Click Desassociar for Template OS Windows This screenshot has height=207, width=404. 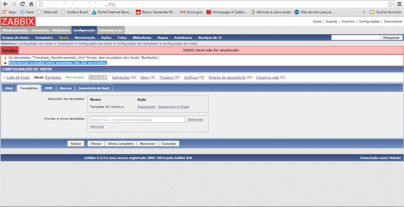point(146,107)
